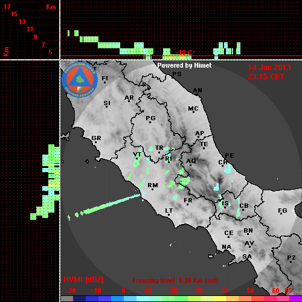Click the 'FG' city label
The image size is (302, 302).
[283, 211]
